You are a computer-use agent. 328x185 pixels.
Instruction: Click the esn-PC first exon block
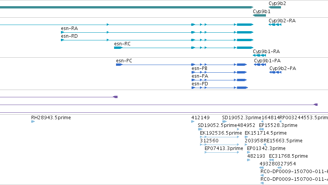coord(119,65)
